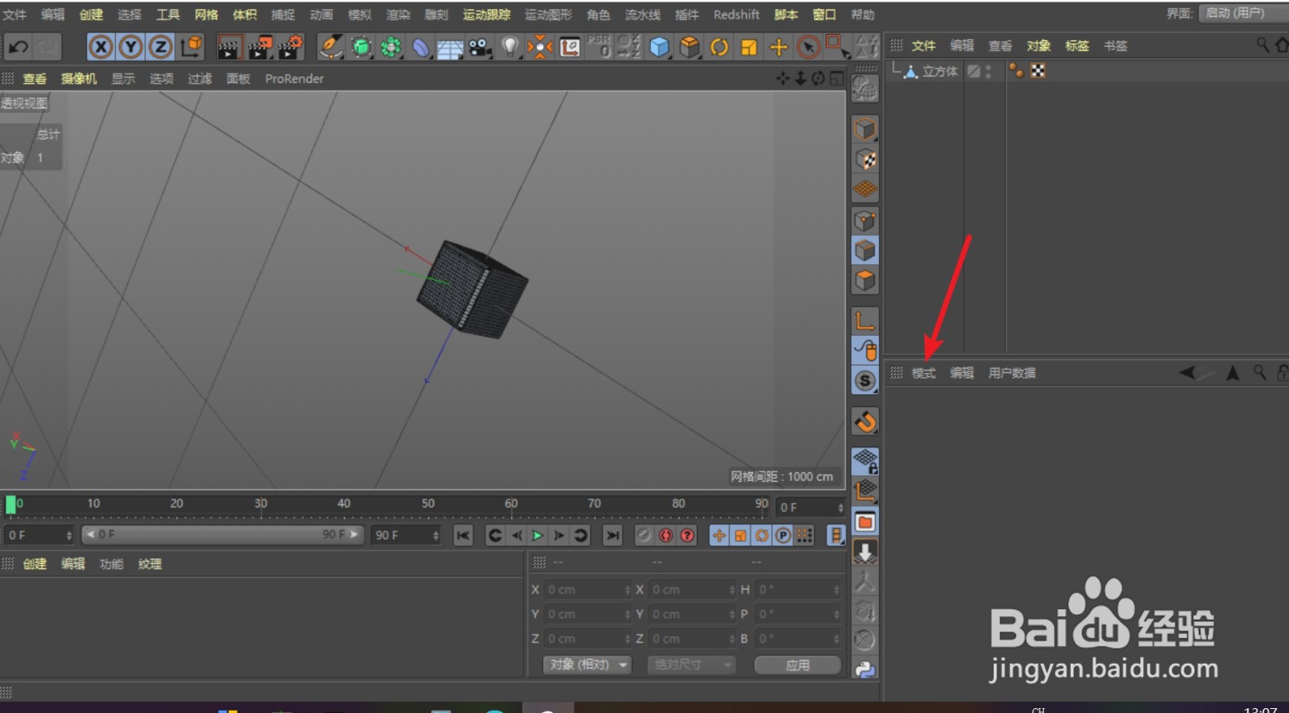
Task: Select the spline pen tool
Action: coord(330,48)
